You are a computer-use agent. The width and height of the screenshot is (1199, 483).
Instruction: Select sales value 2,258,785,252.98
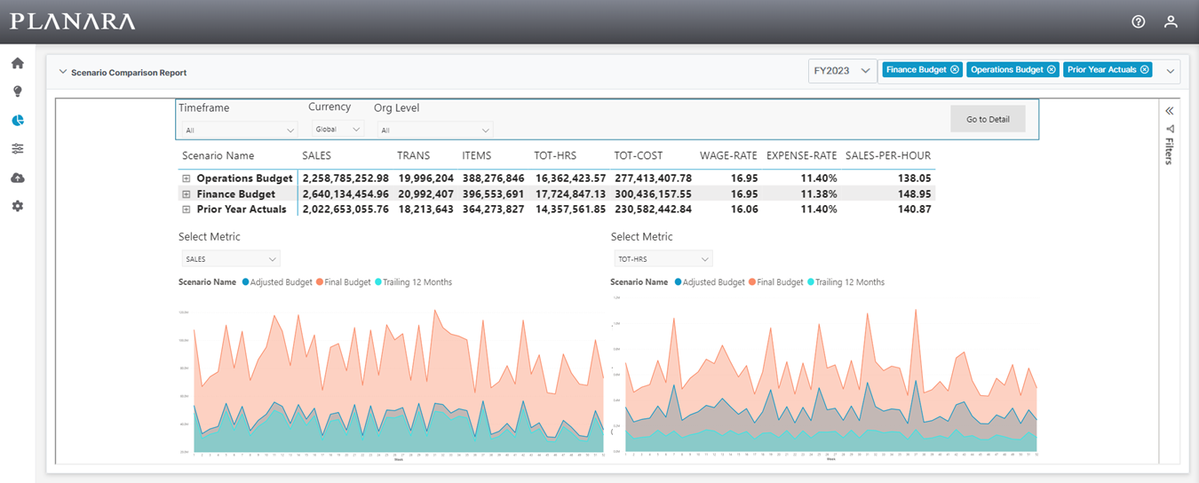345,178
